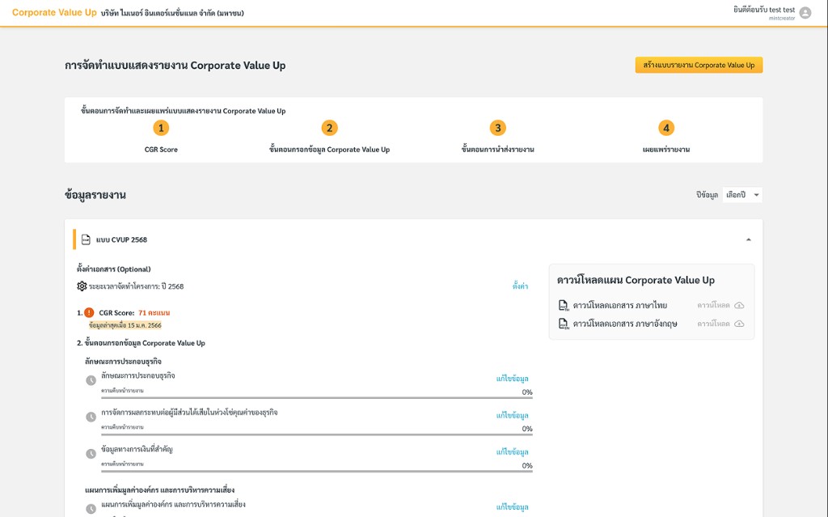Click the ข้อมูลทางการเงินที่สำคัญ progress bar
The height and width of the screenshot is (517, 828).
[317, 471]
